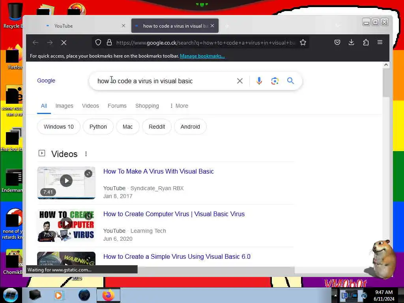
Task: Switch to the Forums results tab
Action: point(117,106)
